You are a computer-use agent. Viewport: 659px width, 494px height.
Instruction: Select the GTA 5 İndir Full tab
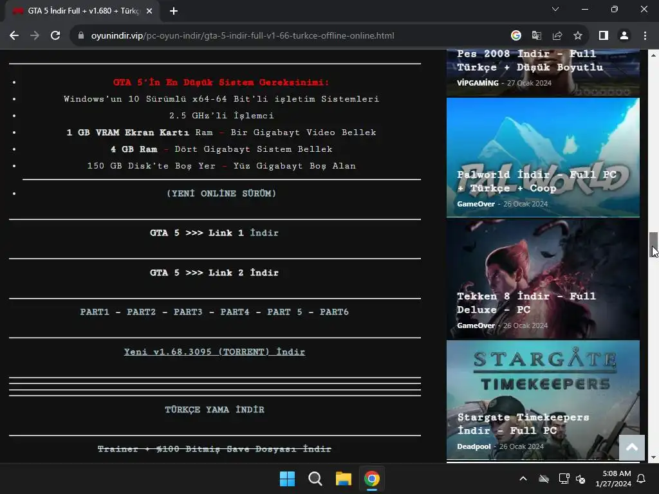tap(82, 11)
